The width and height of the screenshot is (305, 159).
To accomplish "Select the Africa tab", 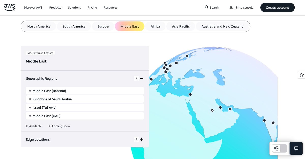I will point(155,26).
